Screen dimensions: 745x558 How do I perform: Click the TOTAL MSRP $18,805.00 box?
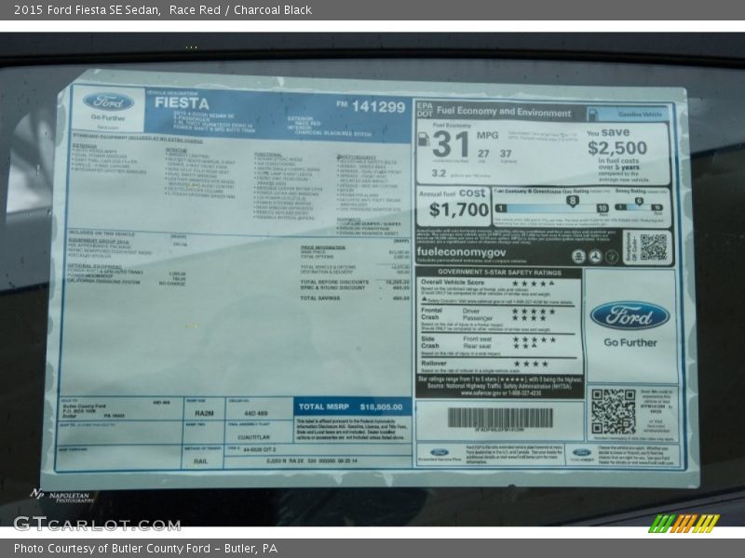click(352, 406)
